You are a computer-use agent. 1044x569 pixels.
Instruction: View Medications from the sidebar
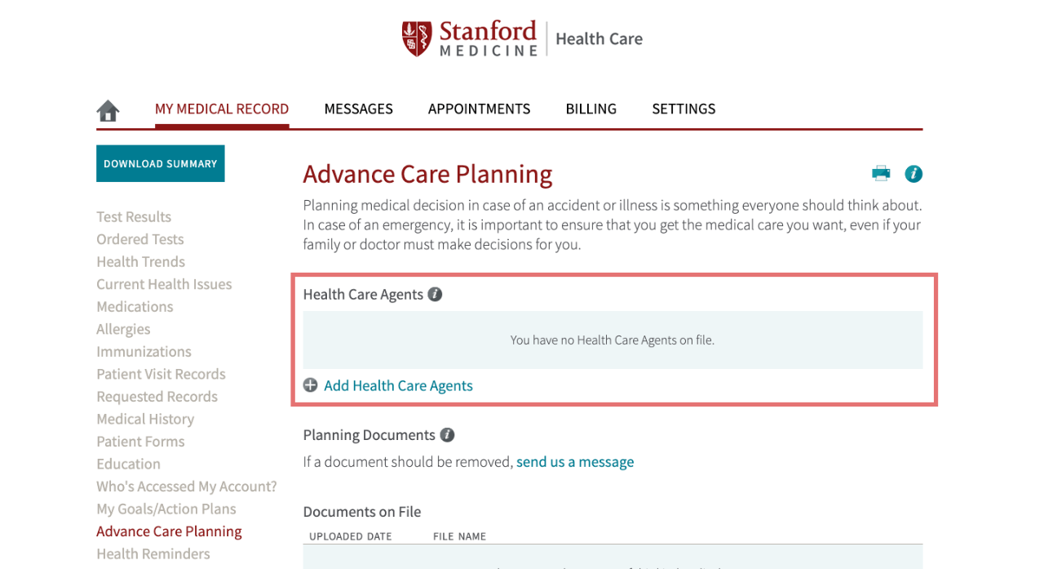(x=135, y=306)
